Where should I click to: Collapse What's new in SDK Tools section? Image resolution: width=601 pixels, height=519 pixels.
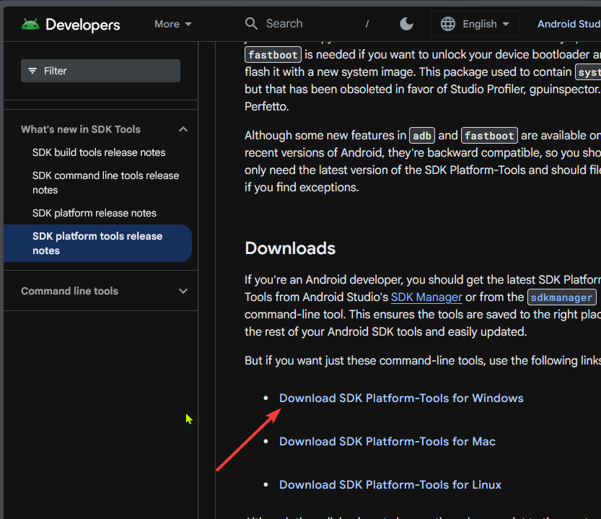(183, 129)
